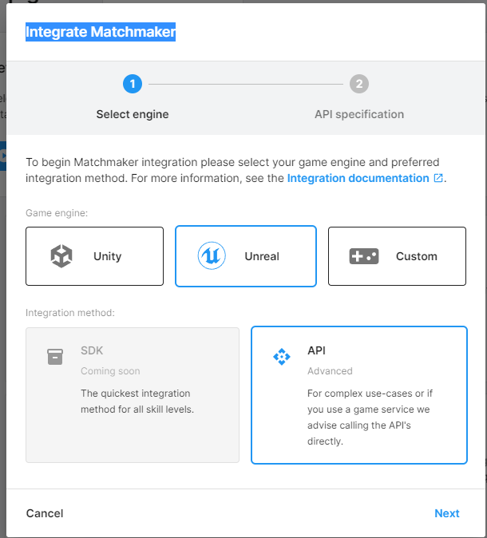Click the SDK archive box icon
487x538 pixels.
[55, 357]
